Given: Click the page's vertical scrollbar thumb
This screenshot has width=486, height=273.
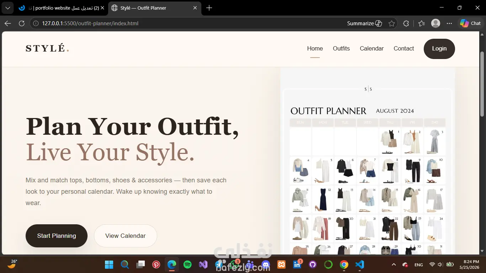Looking at the screenshot, I should 482,84.
